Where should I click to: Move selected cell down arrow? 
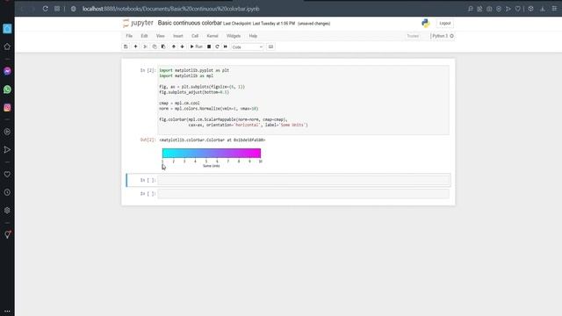click(182, 47)
